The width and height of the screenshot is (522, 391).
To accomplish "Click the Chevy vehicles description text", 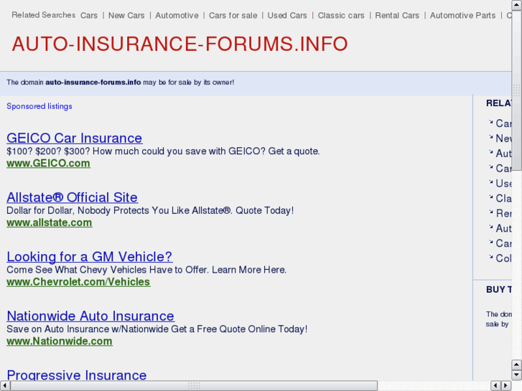I will [x=146, y=270].
